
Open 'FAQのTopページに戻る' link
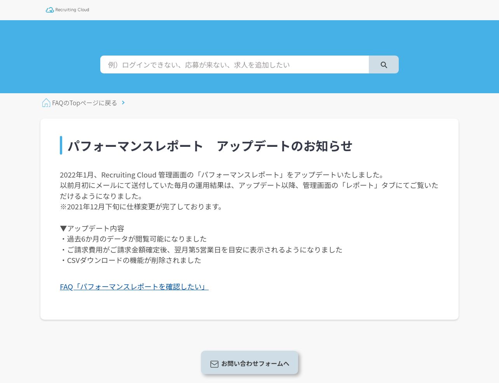click(x=84, y=103)
